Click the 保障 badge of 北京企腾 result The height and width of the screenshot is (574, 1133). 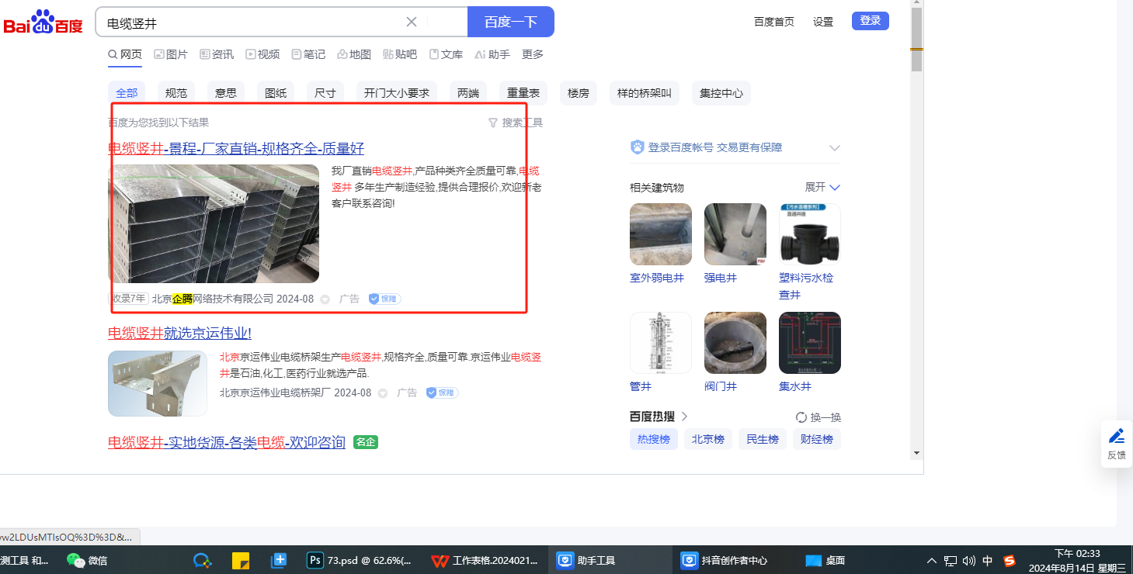coord(384,299)
